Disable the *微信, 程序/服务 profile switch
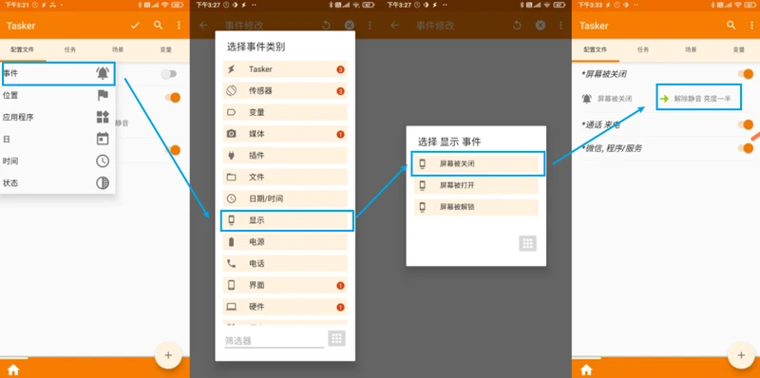 (x=746, y=148)
